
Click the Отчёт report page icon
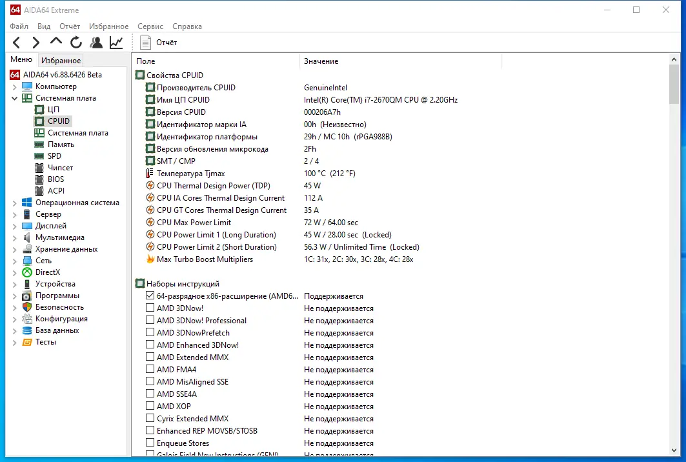point(146,43)
